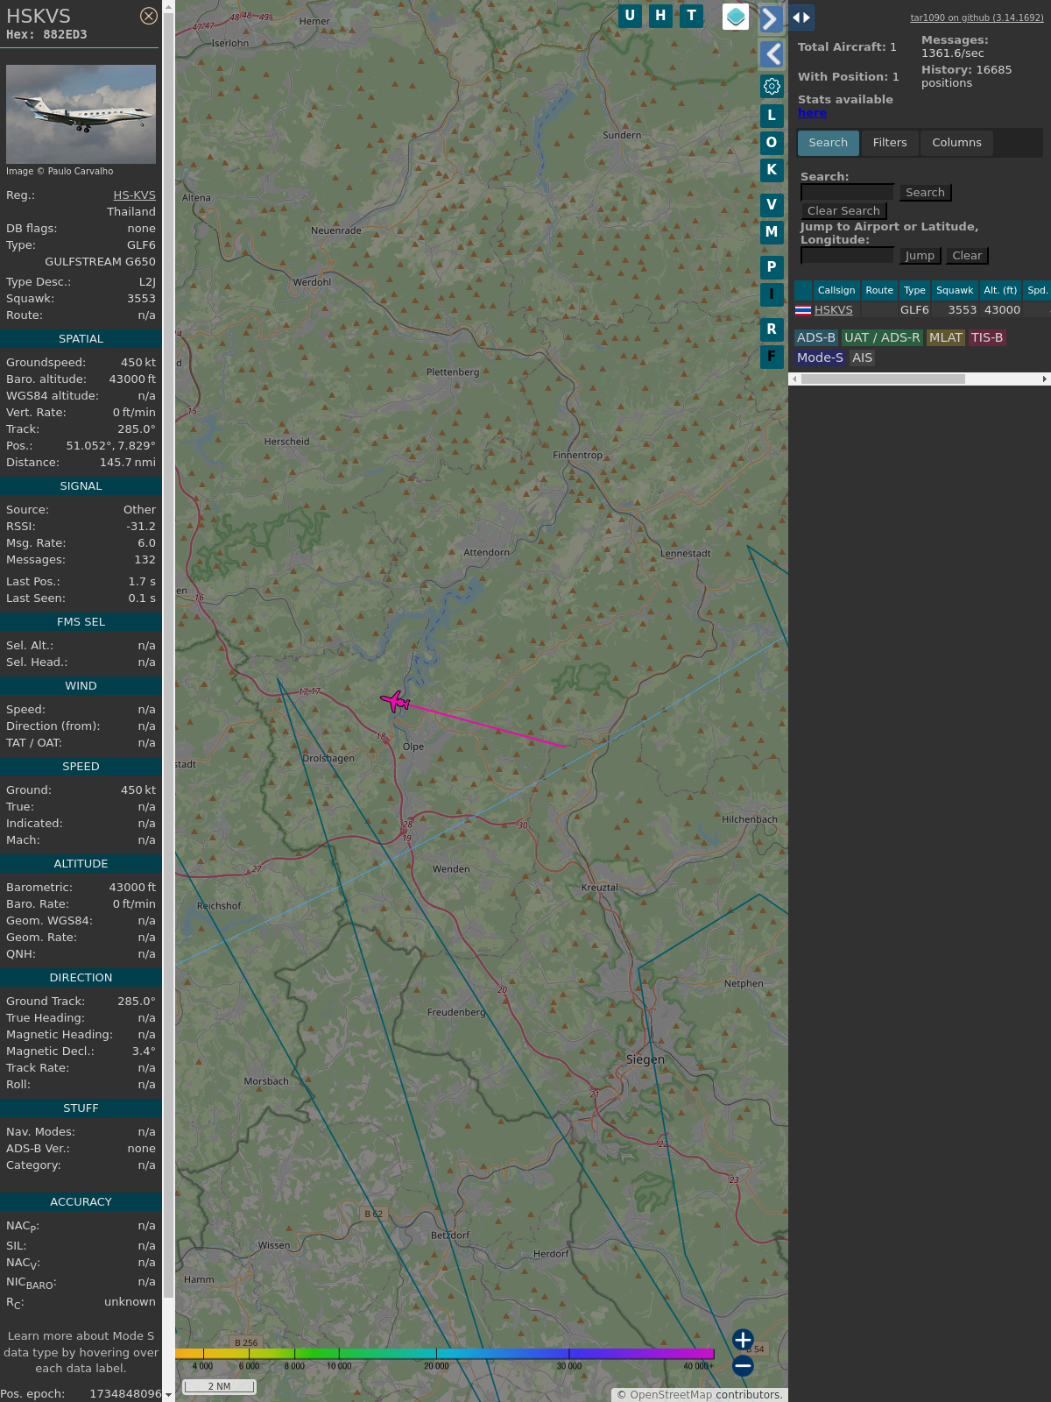Focus the Search input field

[847, 193]
